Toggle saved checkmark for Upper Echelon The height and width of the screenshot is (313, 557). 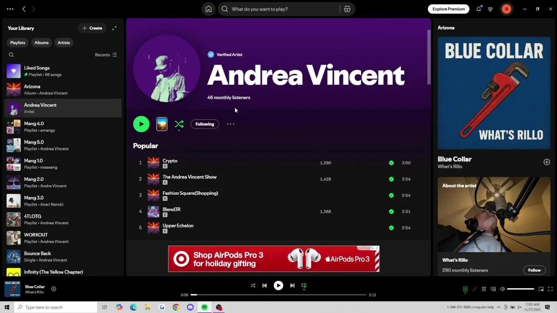pos(391,228)
